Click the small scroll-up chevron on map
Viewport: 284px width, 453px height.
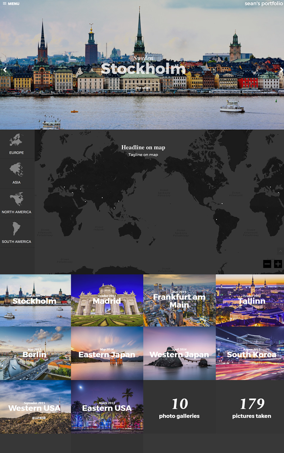[x=280, y=251]
